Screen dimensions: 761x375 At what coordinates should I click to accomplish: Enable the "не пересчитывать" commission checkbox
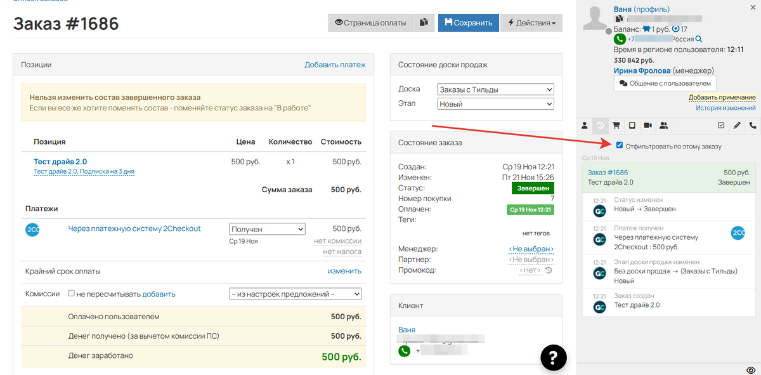coord(72,294)
